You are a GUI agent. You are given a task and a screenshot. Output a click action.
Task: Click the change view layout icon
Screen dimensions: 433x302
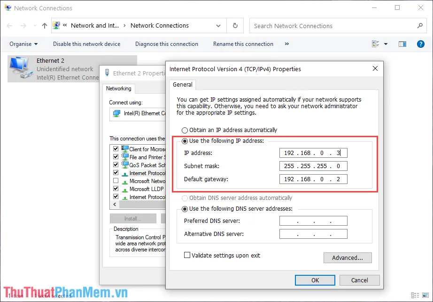[x=375, y=44]
